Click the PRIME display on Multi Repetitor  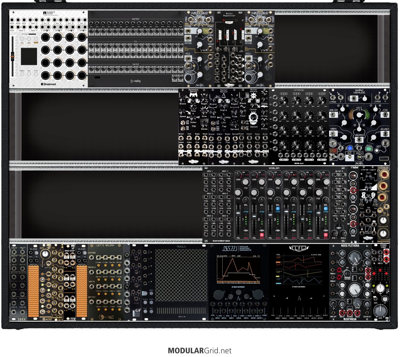coord(230,22)
